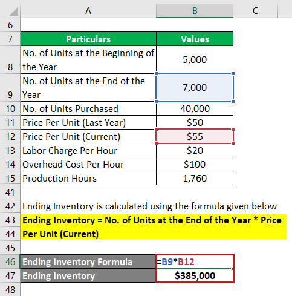Select cell 'No. of Units at the End of the Year'
This screenshot has width=292, height=296.
pos(88,88)
